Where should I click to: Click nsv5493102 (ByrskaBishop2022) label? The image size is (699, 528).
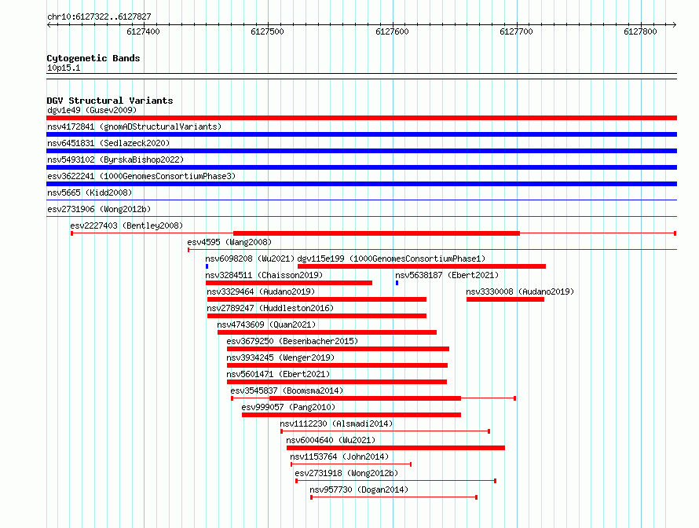[115, 159]
